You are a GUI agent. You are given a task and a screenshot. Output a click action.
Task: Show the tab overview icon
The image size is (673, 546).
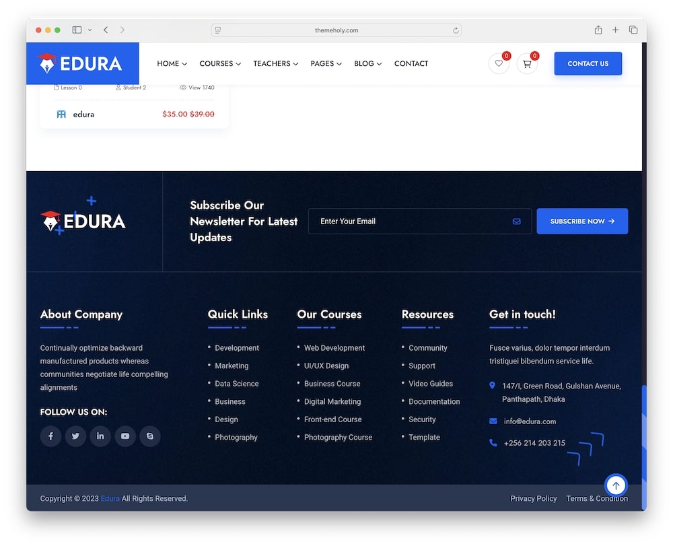(633, 30)
